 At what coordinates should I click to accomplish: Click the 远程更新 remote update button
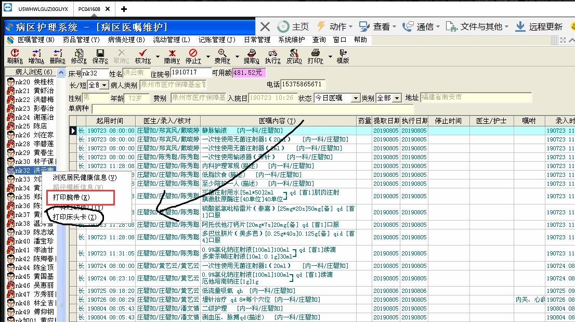[x=539, y=27]
